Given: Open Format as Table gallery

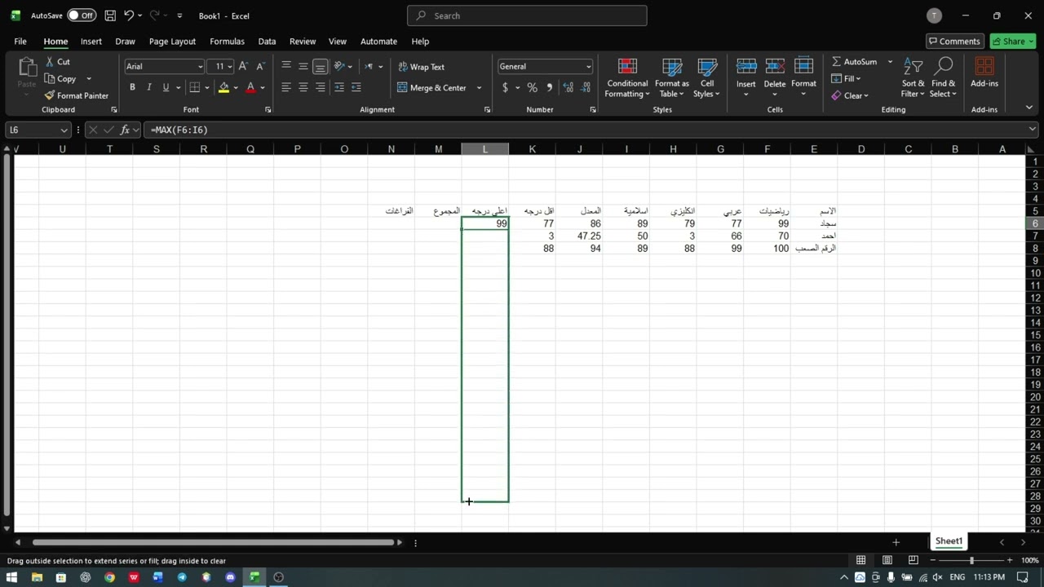Looking at the screenshot, I should click(671, 78).
